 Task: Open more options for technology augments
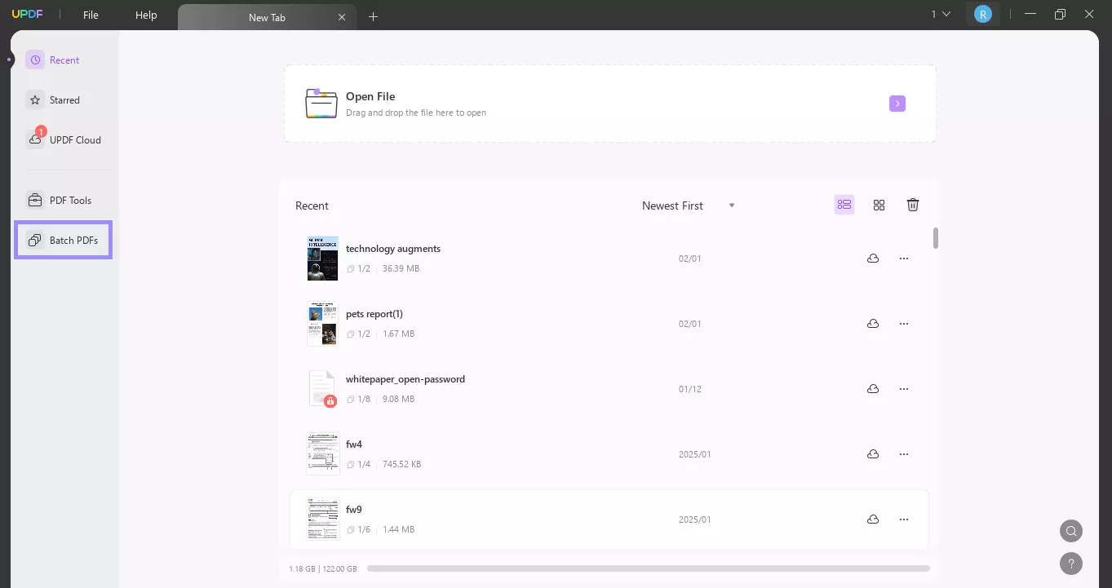point(904,259)
